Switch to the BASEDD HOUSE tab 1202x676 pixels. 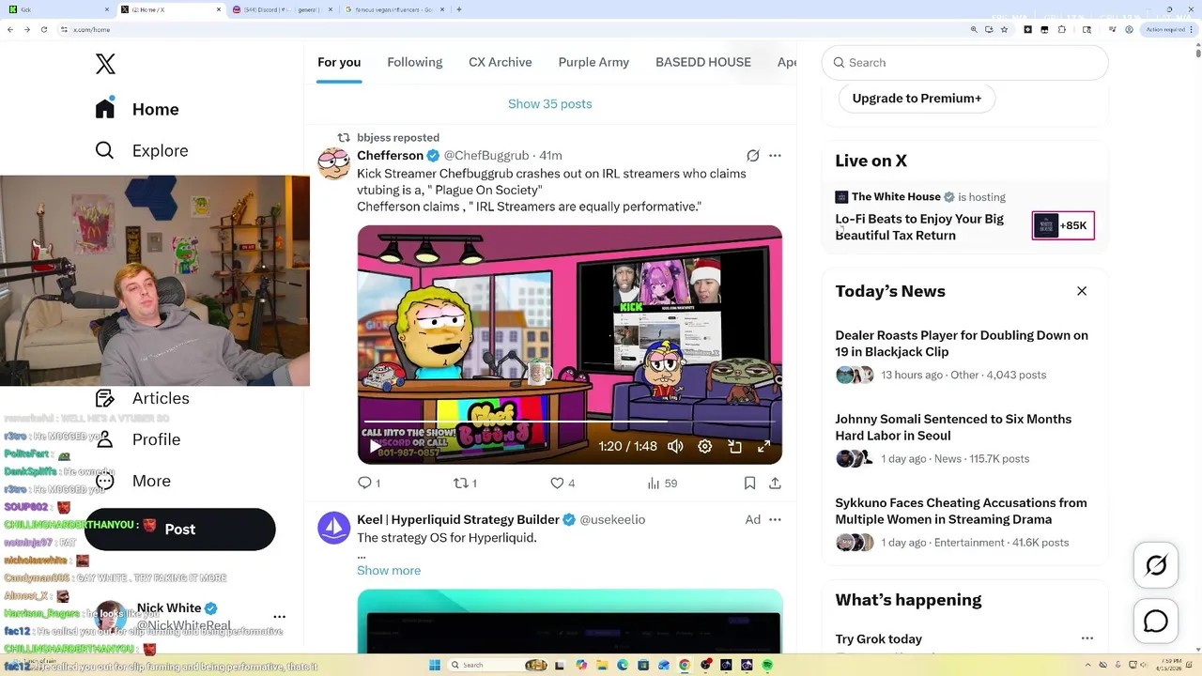(703, 62)
